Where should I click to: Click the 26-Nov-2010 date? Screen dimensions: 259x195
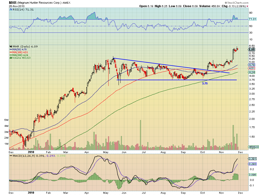(x=17, y=6)
